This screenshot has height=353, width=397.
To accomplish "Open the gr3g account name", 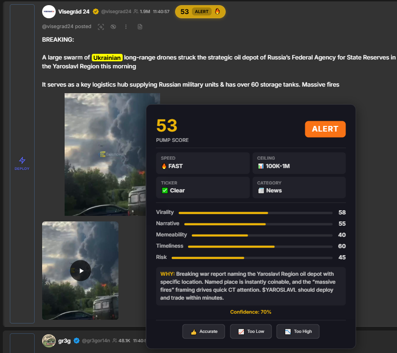I will pyautogui.click(x=64, y=341).
